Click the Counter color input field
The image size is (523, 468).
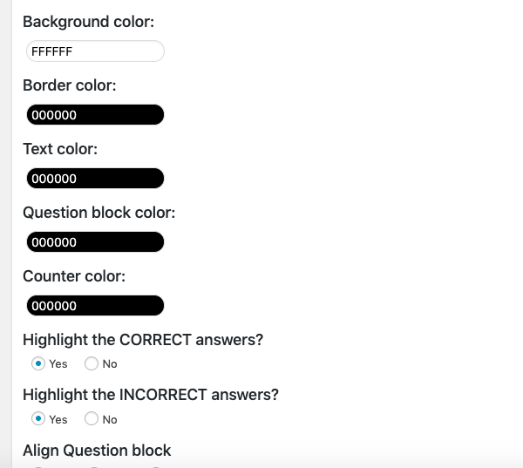click(94, 306)
